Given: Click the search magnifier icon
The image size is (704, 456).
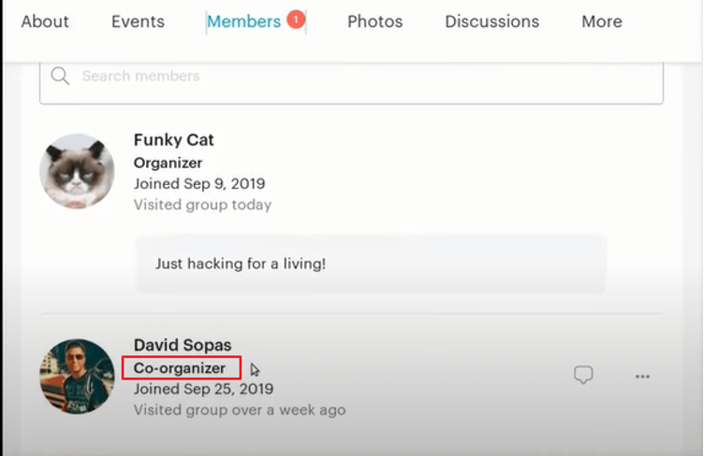Looking at the screenshot, I should pyautogui.click(x=61, y=77).
